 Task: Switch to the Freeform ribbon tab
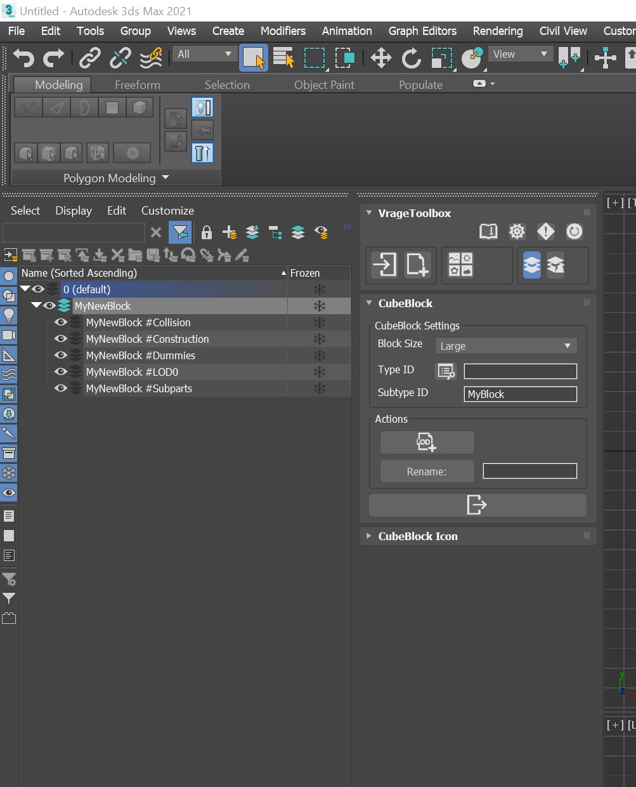click(x=137, y=85)
